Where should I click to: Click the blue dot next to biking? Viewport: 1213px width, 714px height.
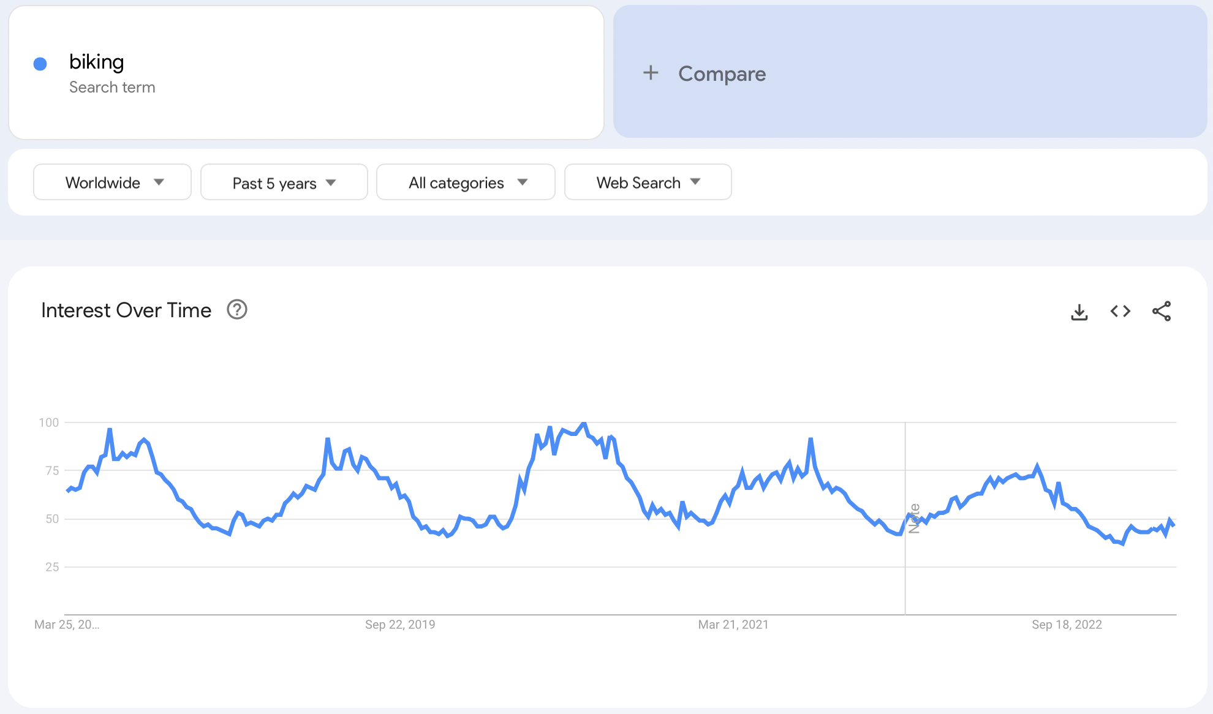[40, 64]
